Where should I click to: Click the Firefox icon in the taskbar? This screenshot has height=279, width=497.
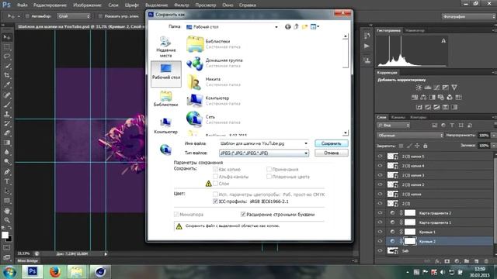click(x=54, y=272)
